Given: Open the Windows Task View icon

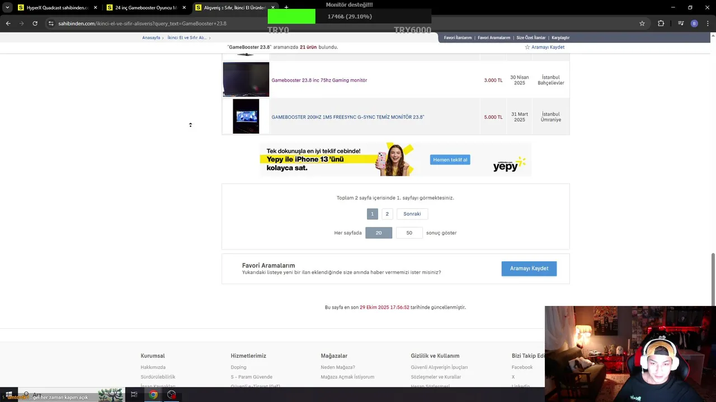Looking at the screenshot, I should 134,394.
